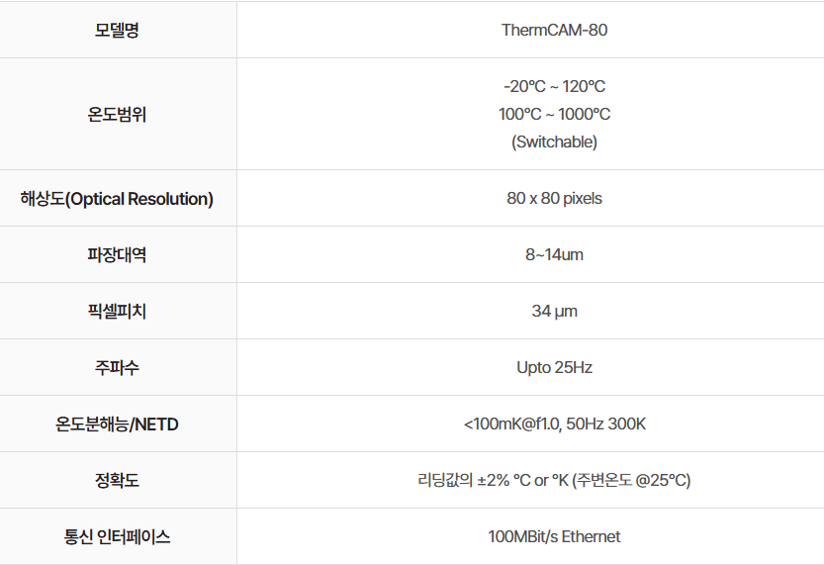
Task: Click the 모델명 header cell
Action: click(117, 30)
